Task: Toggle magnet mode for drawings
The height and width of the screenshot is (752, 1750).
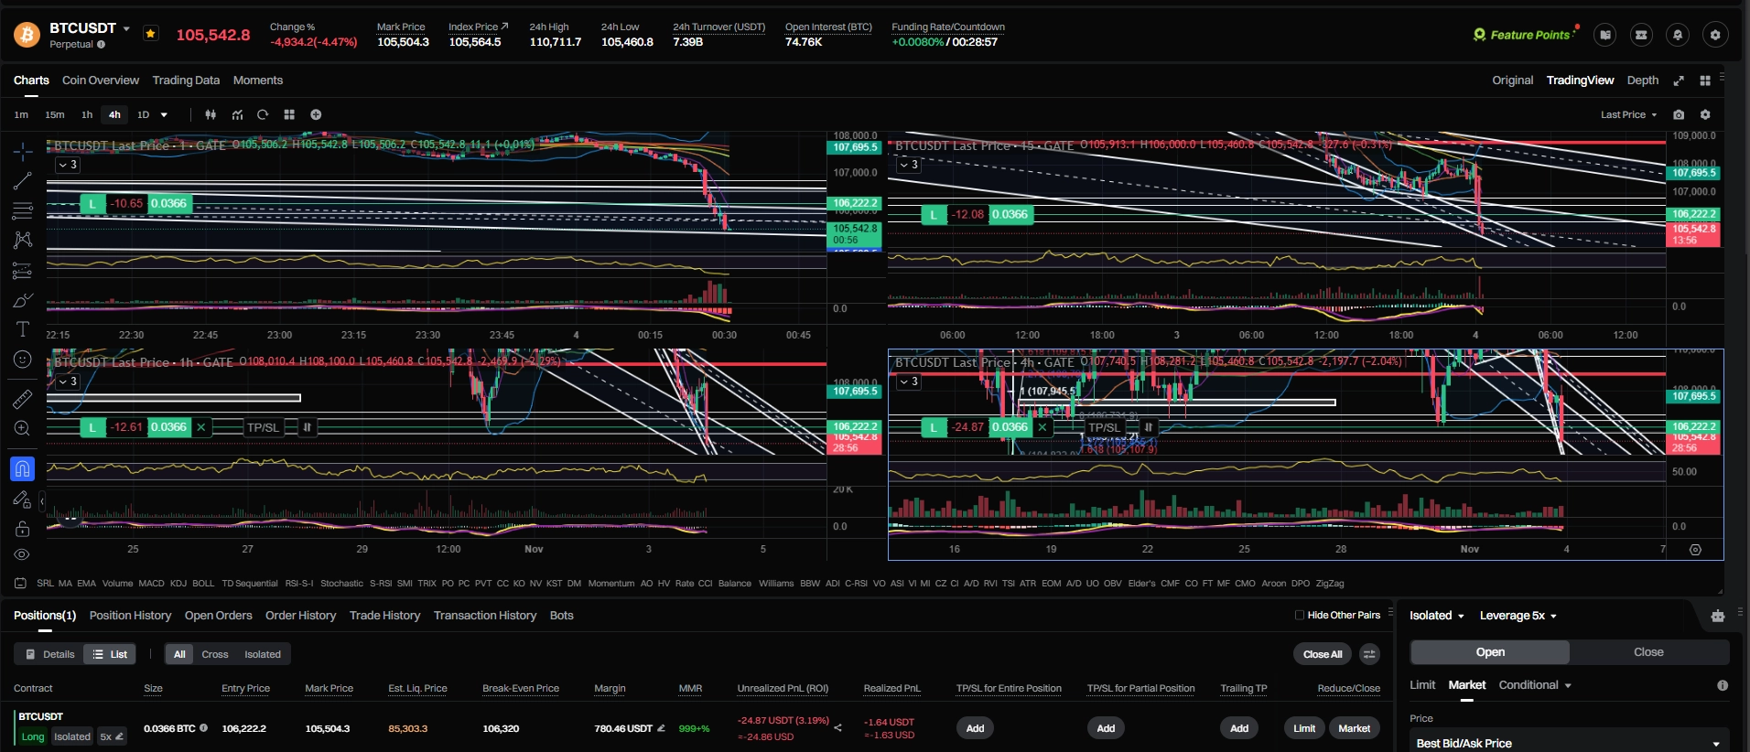Action: pos(23,469)
